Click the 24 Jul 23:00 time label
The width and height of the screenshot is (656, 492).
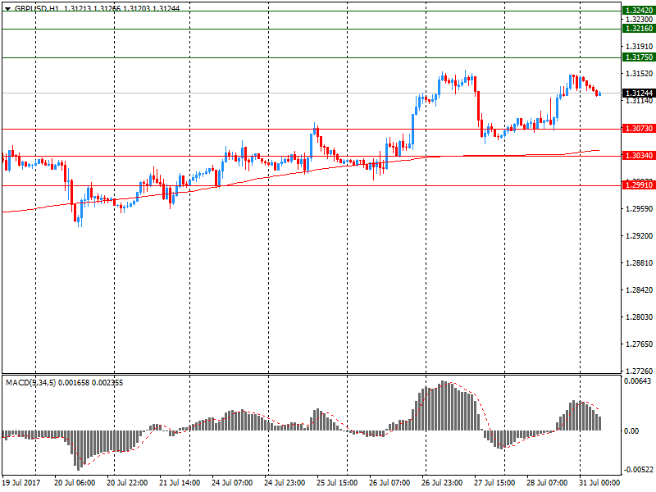point(285,482)
